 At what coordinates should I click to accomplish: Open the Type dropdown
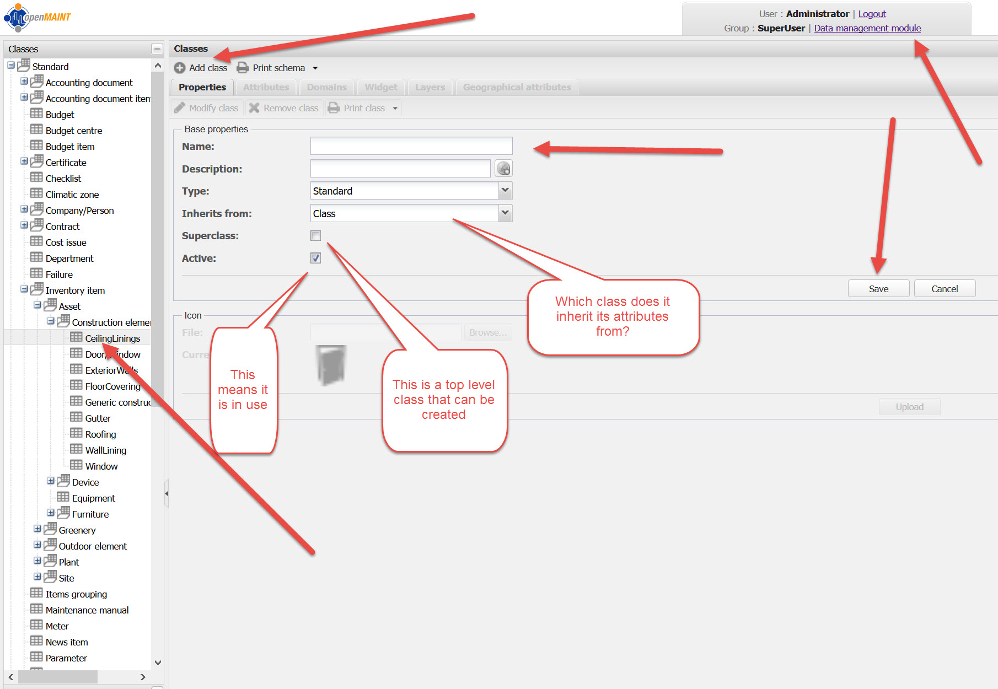505,191
